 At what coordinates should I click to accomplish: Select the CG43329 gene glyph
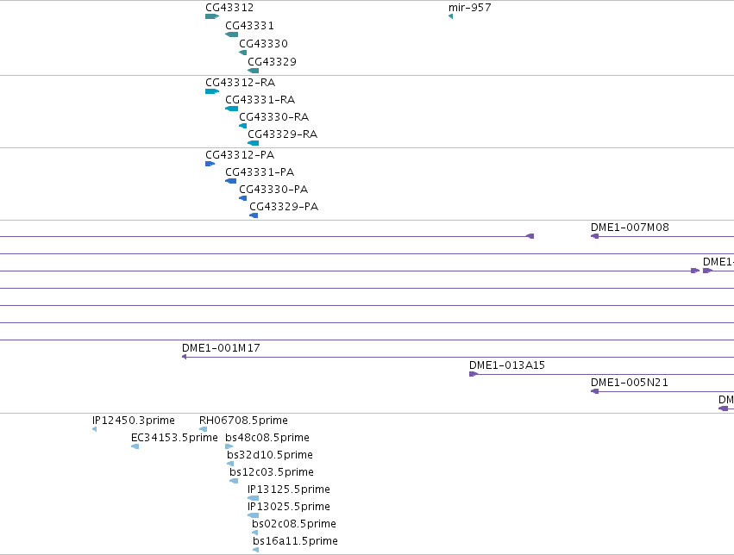click(254, 71)
